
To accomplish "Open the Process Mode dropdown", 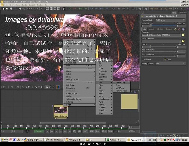I will pos(170,20).
